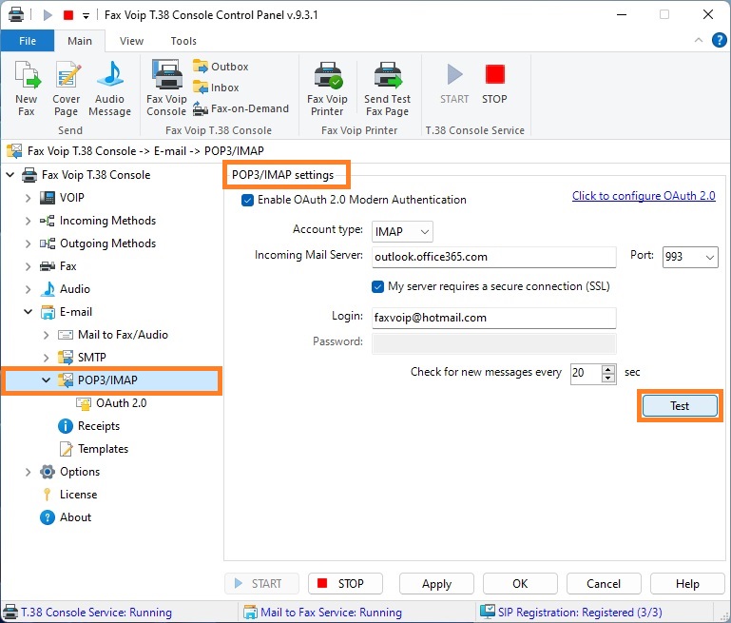The width and height of the screenshot is (731, 623).
Task: Collapse the E-mail node arrow
Action: click(x=28, y=312)
